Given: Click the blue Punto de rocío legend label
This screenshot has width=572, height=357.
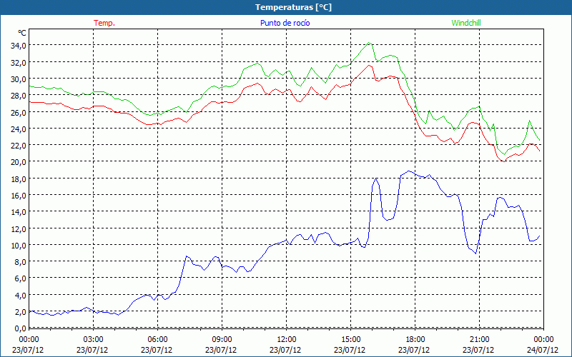Looking at the screenshot, I should click(285, 23).
